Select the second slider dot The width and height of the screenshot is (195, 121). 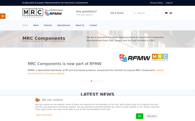[x=95, y=81]
